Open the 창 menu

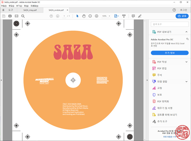click(x=26, y=6)
